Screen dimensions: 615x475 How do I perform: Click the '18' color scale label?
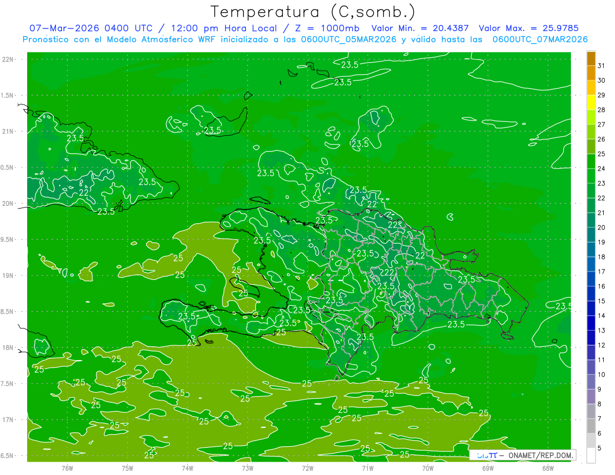point(602,257)
